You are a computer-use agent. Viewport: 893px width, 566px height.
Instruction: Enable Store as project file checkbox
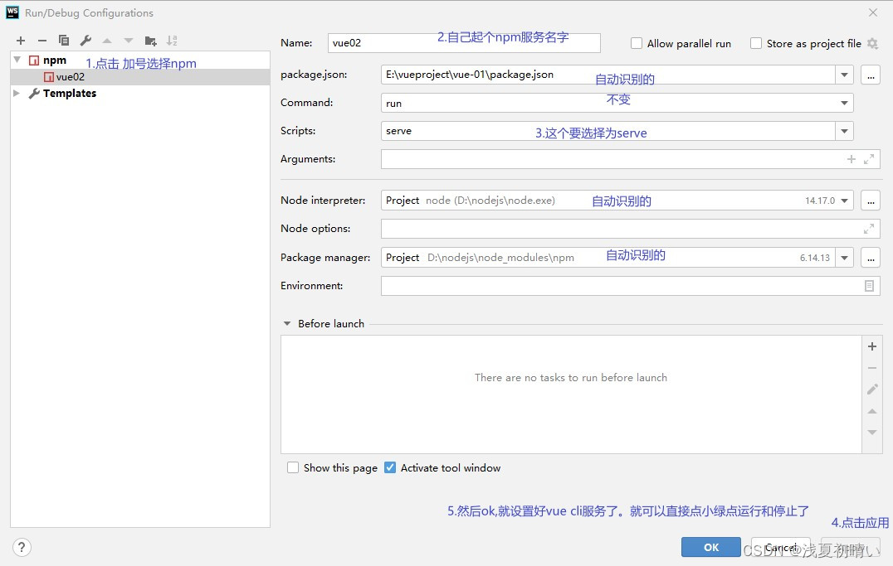click(756, 43)
